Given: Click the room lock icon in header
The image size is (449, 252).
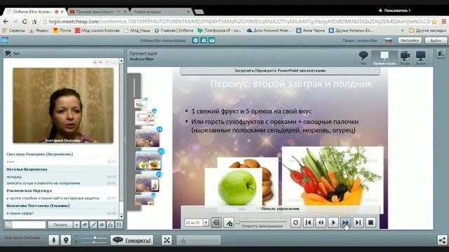Looking at the screenshot, I should click(204, 41).
